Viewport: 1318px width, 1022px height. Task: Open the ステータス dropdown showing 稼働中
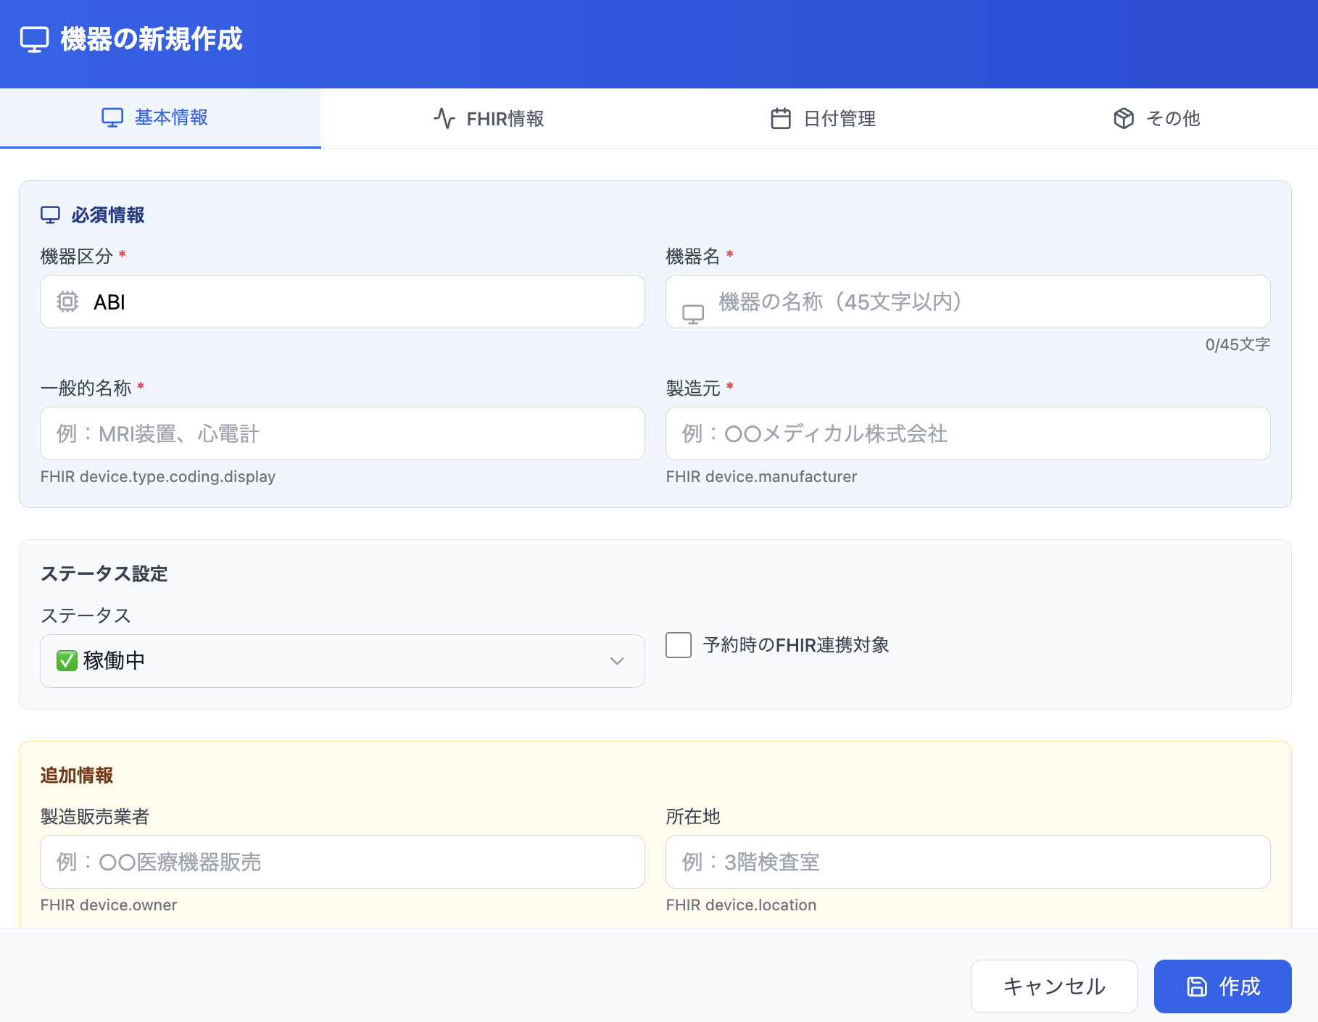tap(342, 661)
